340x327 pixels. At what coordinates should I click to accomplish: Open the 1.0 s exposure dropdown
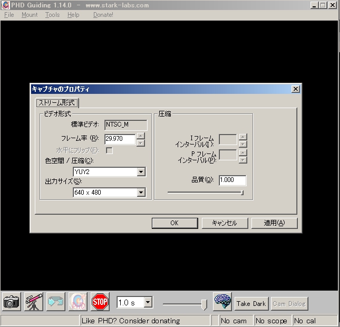(148, 302)
